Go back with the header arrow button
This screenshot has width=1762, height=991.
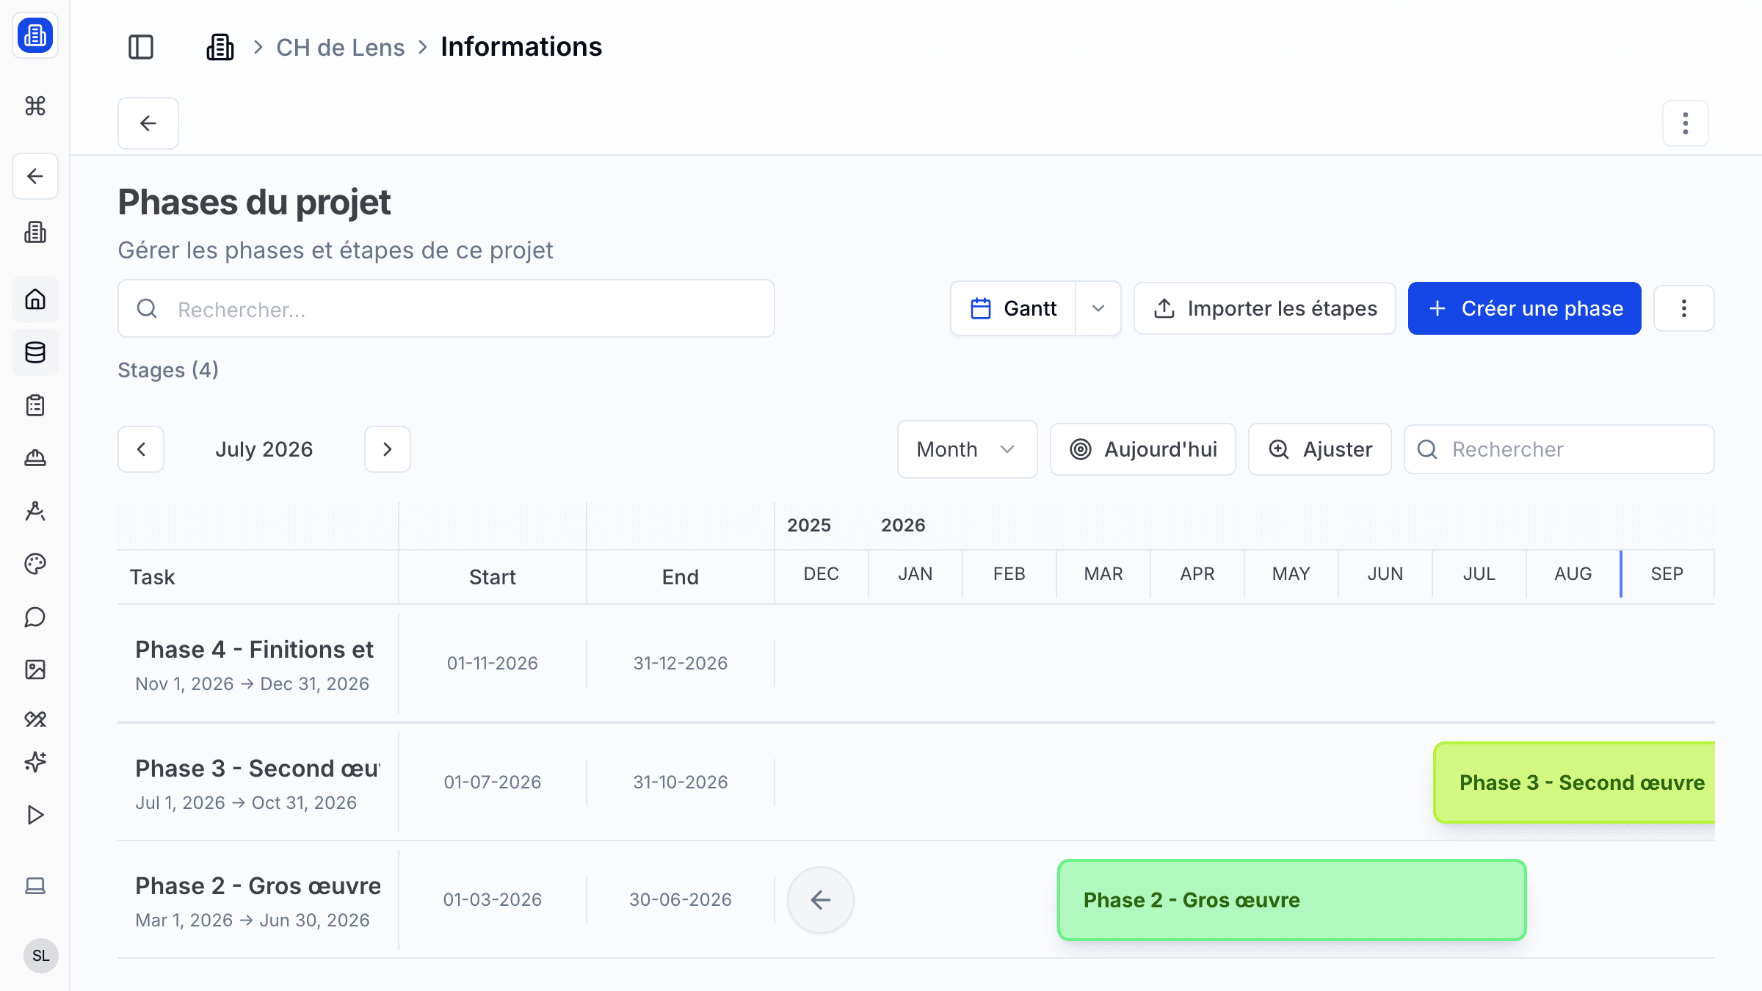[148, 123]
